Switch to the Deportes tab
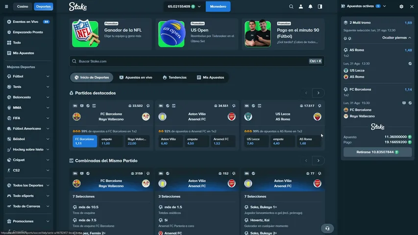Image resolution: width=418 pixels, height=235 pixels. click(44, 6)
